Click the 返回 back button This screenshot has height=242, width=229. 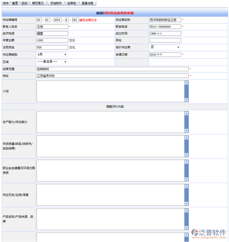click(24, 3)
